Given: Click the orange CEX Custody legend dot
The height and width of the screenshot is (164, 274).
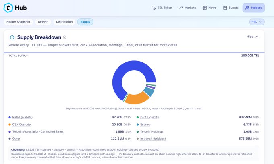Looking at the screenshot, I should point(10,125).
